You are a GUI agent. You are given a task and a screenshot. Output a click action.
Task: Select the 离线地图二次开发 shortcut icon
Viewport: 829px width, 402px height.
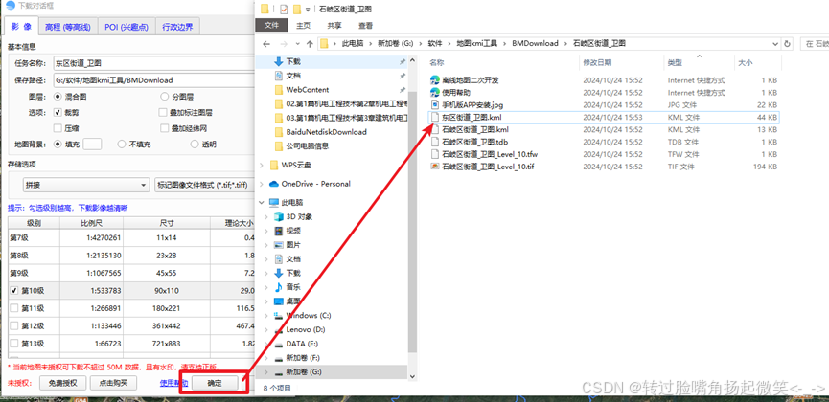click(434, 80)
